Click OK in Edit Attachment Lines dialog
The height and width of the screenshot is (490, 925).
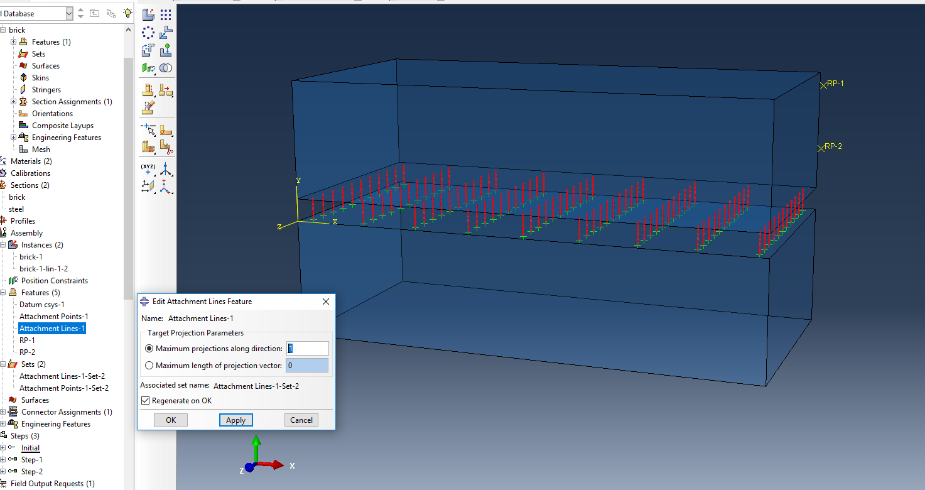171,420
